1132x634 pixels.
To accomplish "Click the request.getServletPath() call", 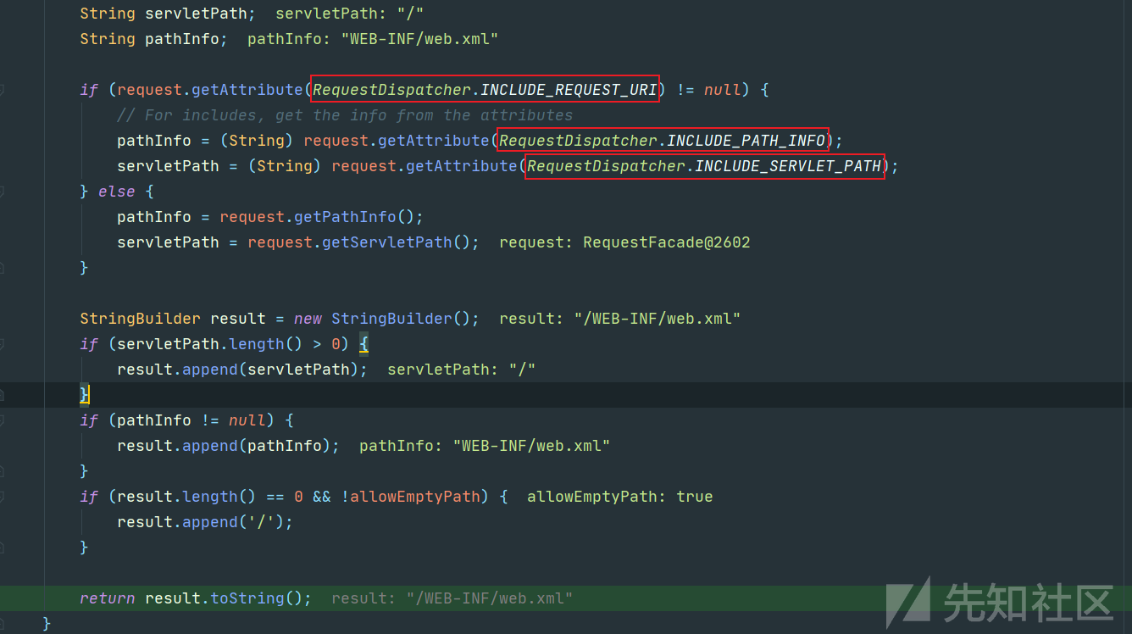I will 358,242.
